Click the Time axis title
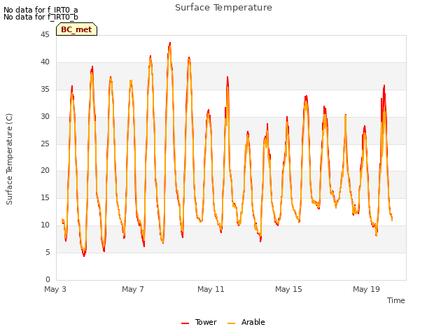The width and height of the screenshot is (448, 336). [396, 300]
